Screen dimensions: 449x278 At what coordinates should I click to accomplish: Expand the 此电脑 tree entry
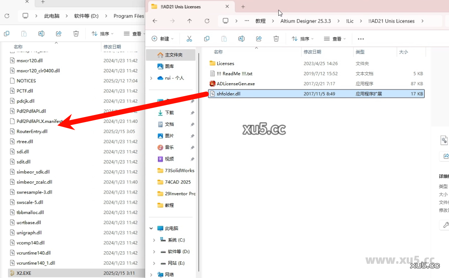(x=151, y=229)
